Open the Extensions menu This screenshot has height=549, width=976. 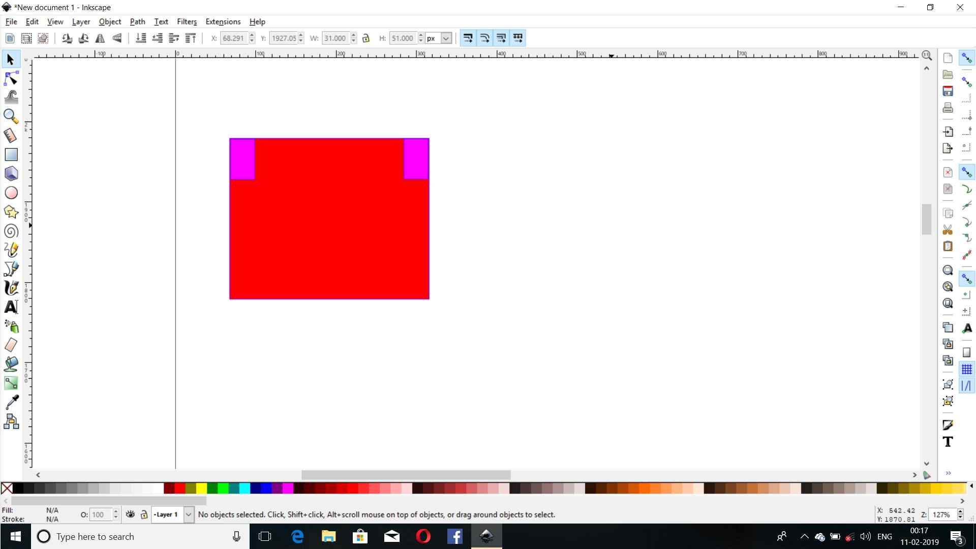coord(223,22)
